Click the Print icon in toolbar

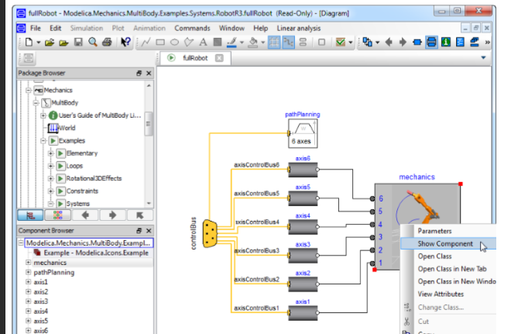[106, 43]
